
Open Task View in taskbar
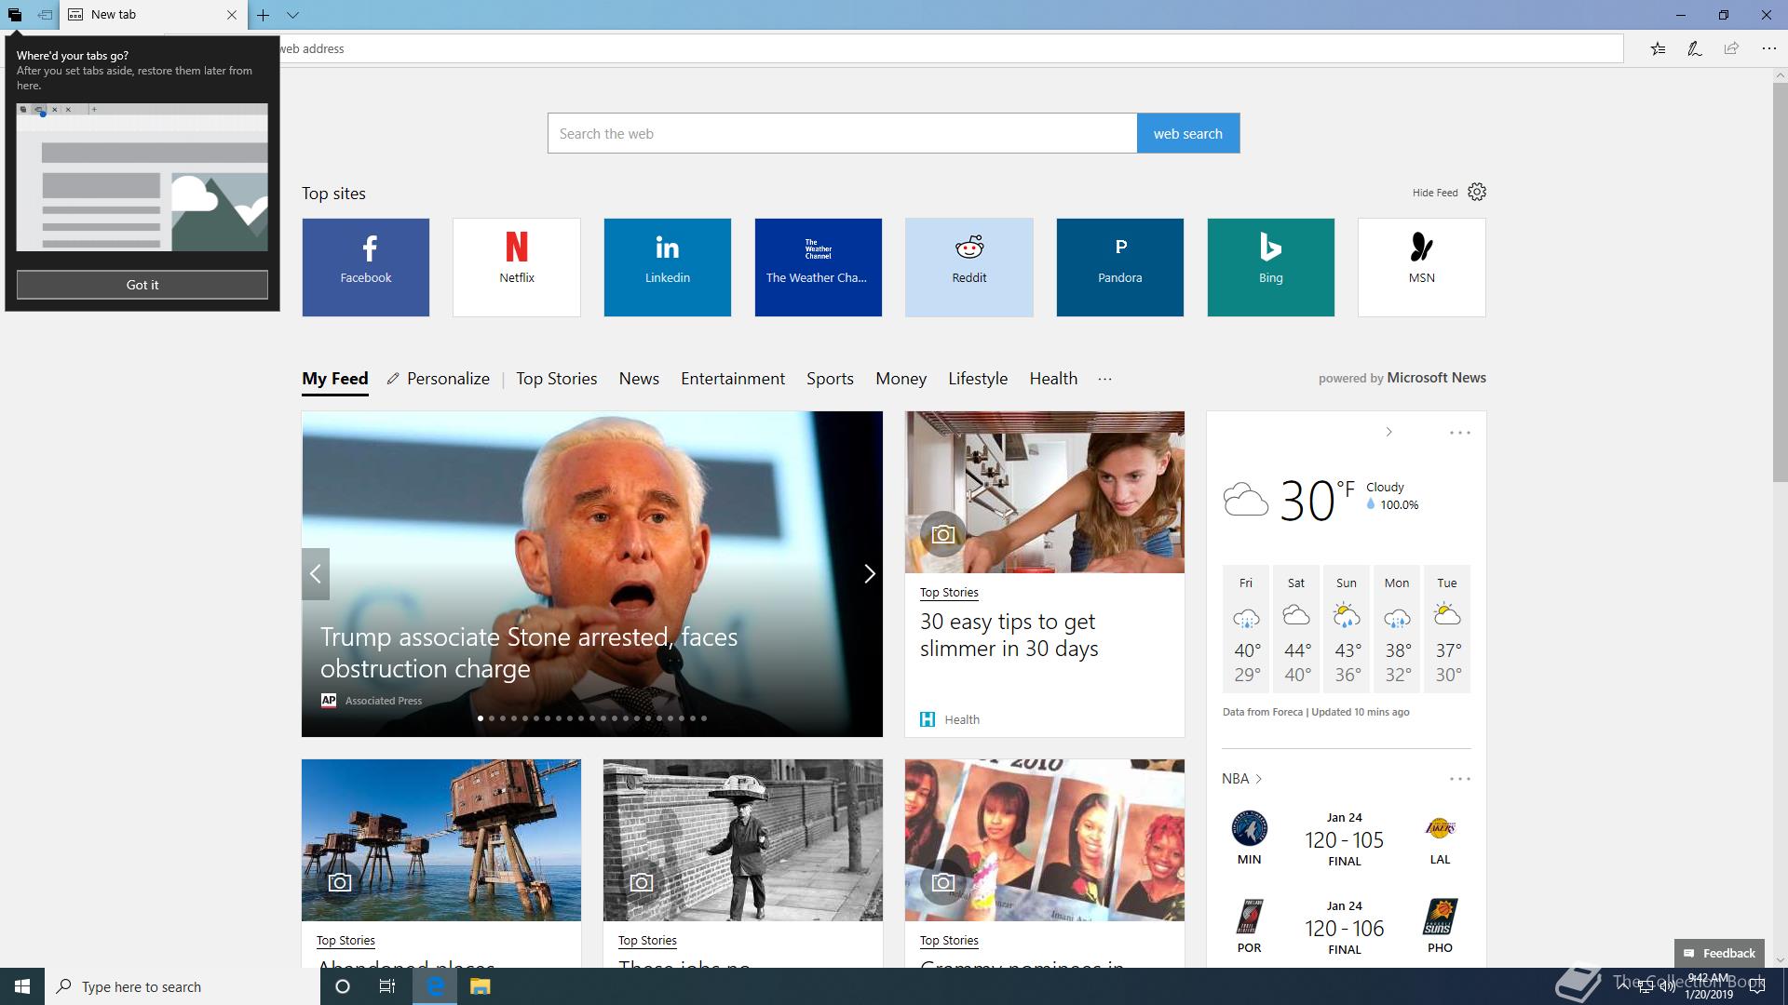[x=387, y=986]
